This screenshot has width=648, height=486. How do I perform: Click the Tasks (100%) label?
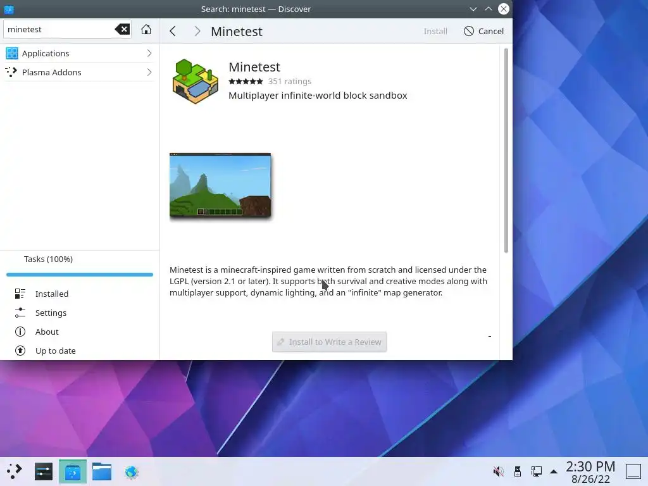48,259
